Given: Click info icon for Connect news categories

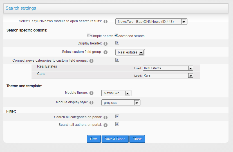Looking at the screenshot, I should 91,61.
